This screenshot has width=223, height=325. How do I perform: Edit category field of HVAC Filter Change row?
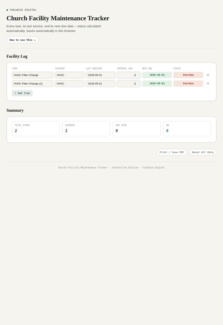(70, 75)
